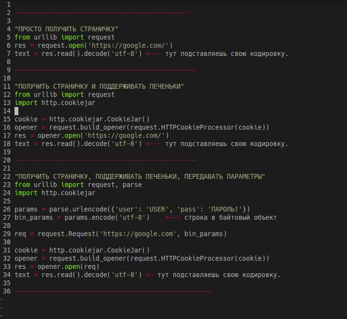The image size is (347, 319).
Task: Click "opener.open('https://google.com/')" on line 17
Action: click(103, 135)
